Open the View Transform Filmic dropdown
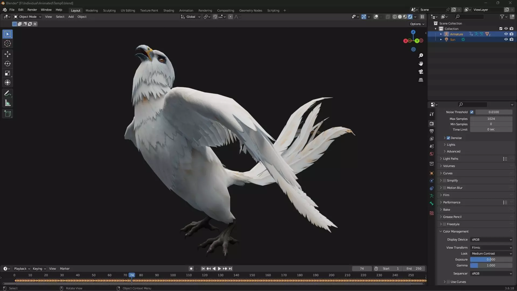 (491, 248)
